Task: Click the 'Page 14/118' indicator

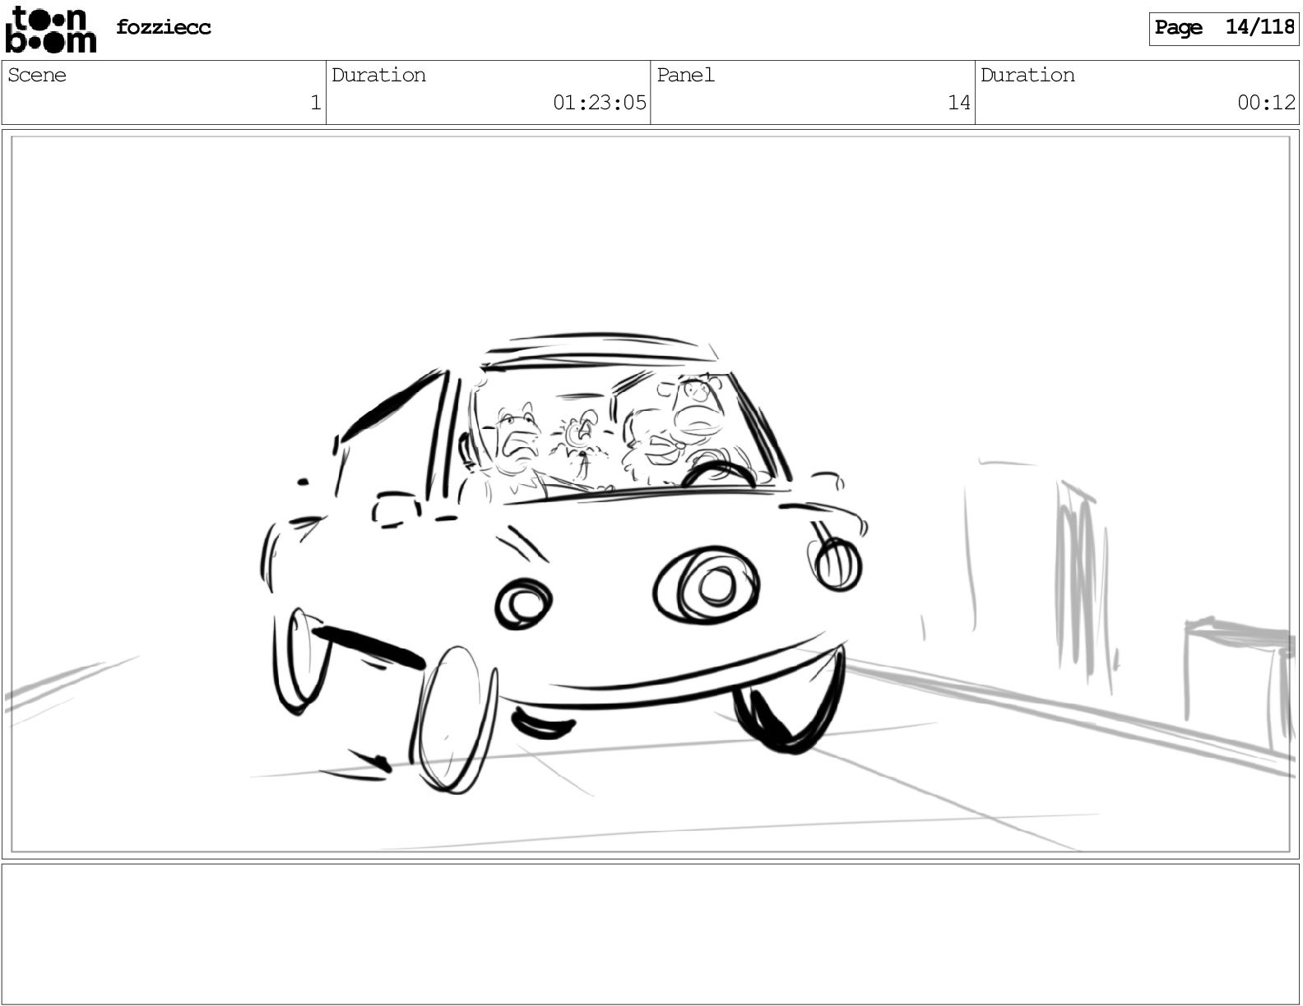Action: point(1224,28)
